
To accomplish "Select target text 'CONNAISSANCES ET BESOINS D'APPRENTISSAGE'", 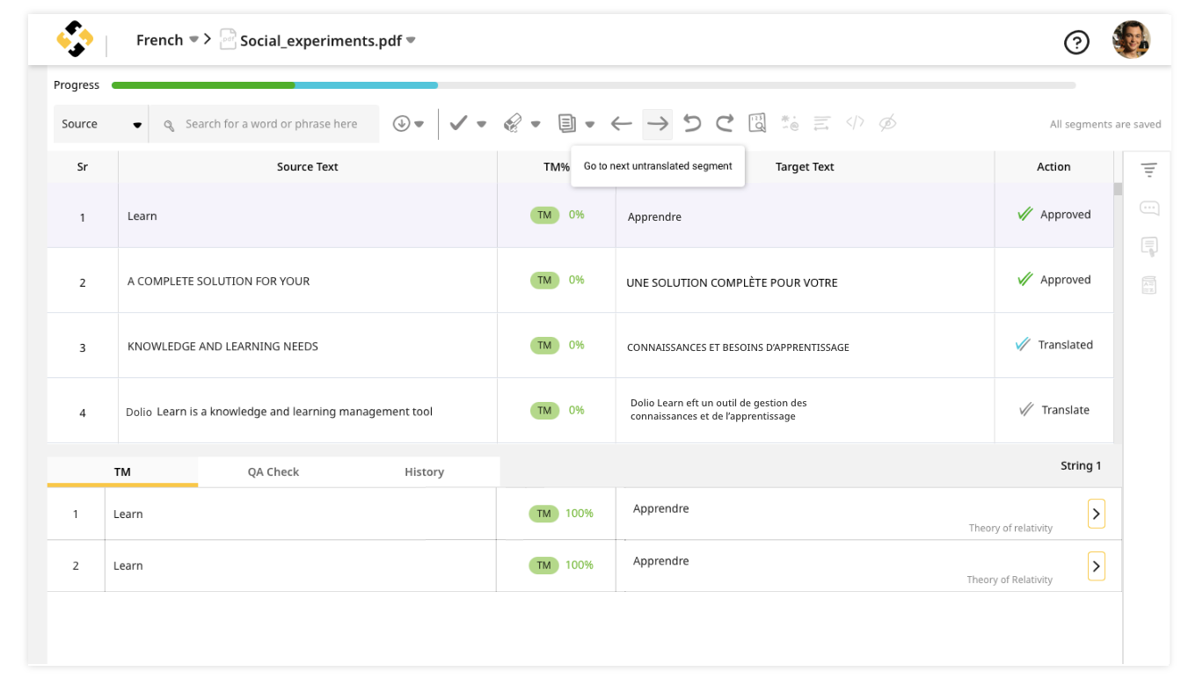I will pyautogui.click(x=738, y=347).
